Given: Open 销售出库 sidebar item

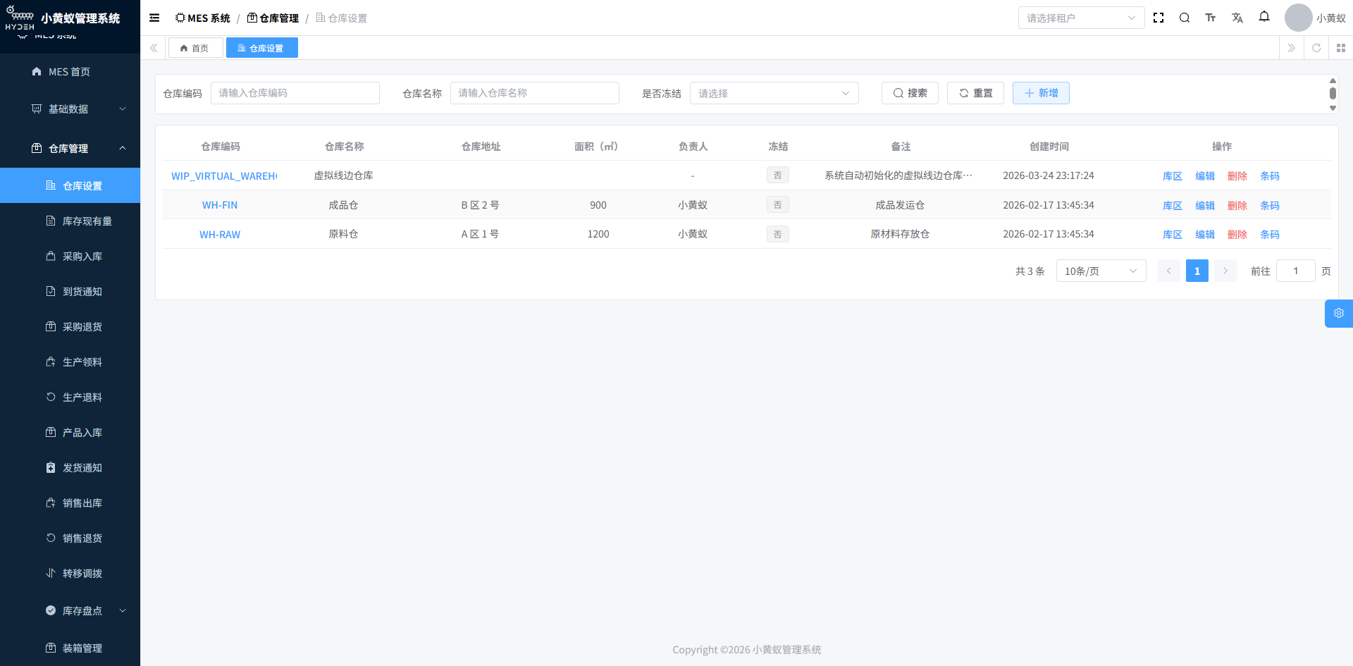Looking at the screenshot, I should [70, 503].
